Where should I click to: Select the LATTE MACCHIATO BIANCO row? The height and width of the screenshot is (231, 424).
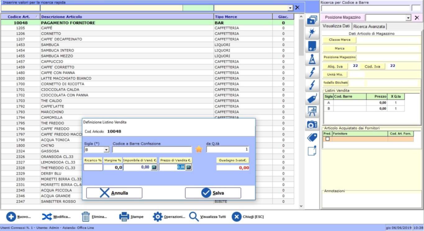[147, 78]
